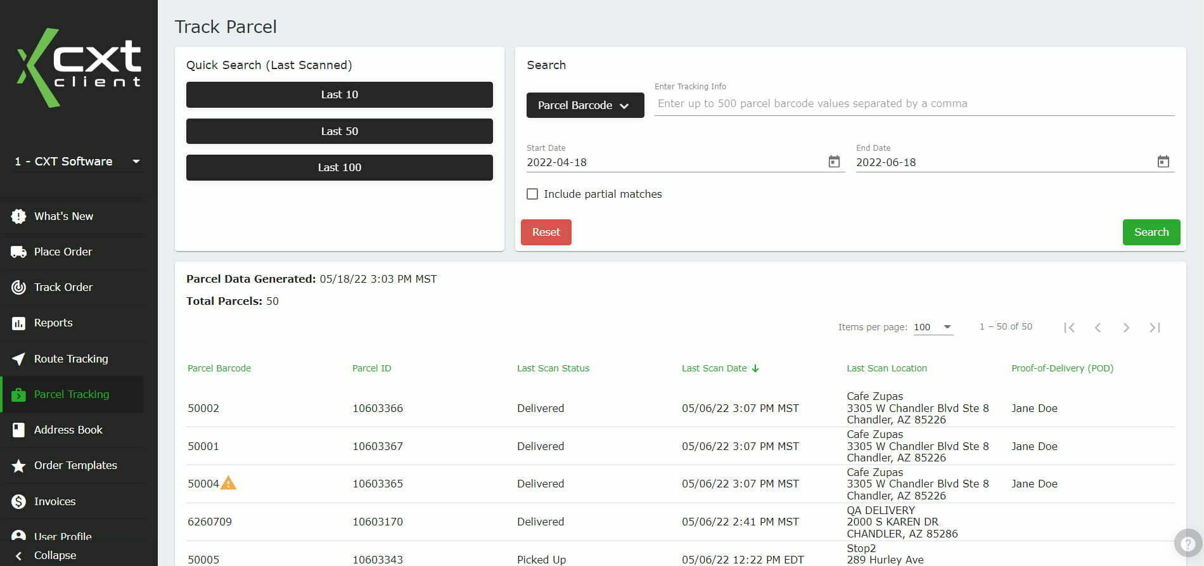Select parcel barcode 50001

pyautogui.click(x=203, y=446)
